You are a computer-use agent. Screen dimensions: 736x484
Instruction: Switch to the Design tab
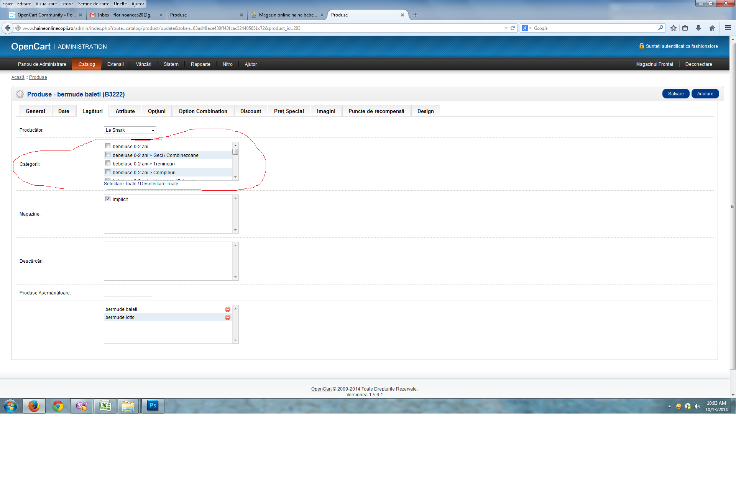pos(426,111)
